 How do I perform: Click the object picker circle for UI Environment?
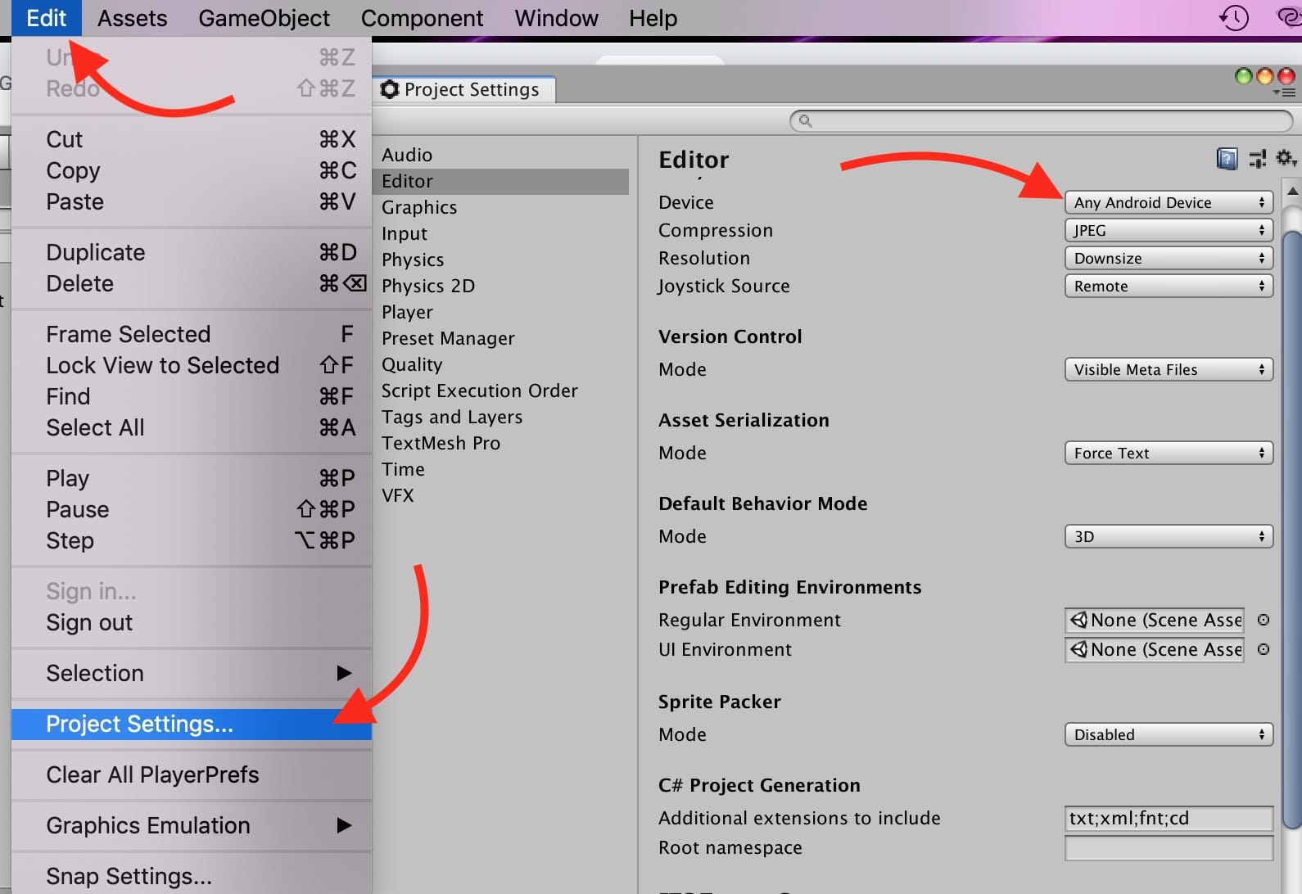pyautogui.click(x=1264, y=649)
